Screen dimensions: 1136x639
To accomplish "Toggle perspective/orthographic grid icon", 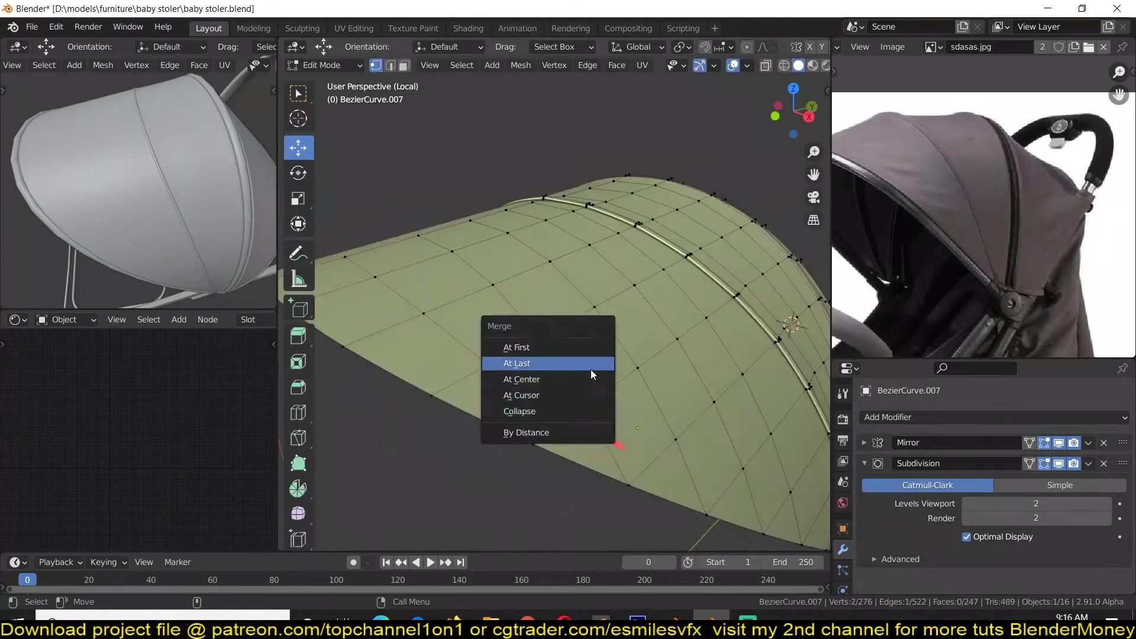I will 814,220.
